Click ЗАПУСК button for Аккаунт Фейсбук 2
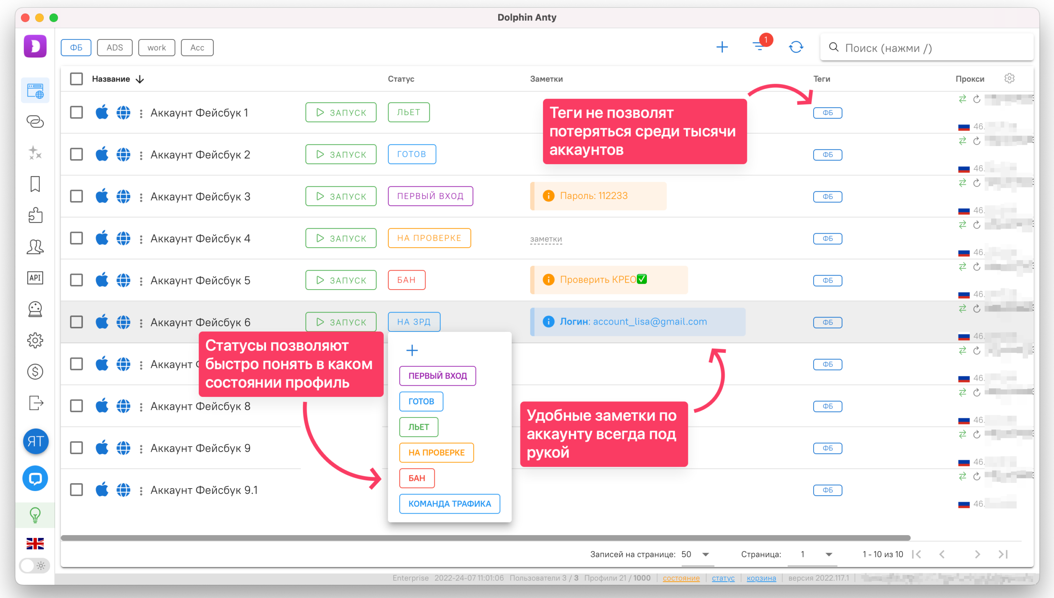The image size is (1054, 598). tap(340, 154)
